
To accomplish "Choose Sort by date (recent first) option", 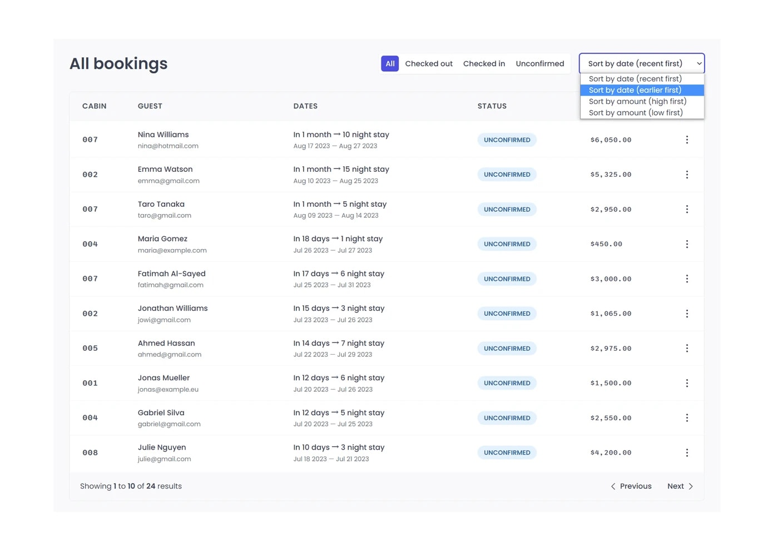I will [642, 79].
